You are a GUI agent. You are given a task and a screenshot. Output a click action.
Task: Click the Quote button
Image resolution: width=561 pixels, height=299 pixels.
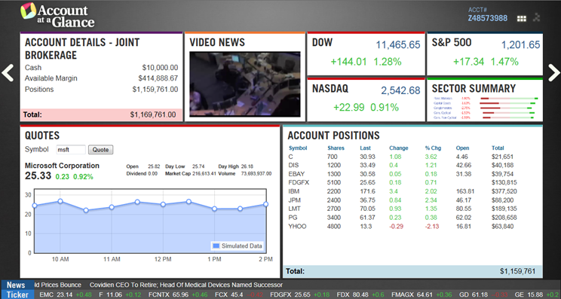pos(100,150)
